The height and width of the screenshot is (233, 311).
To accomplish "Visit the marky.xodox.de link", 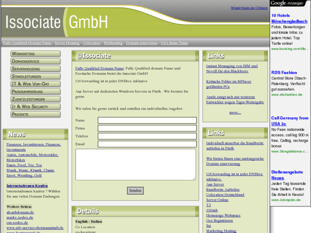I will 20,217.
